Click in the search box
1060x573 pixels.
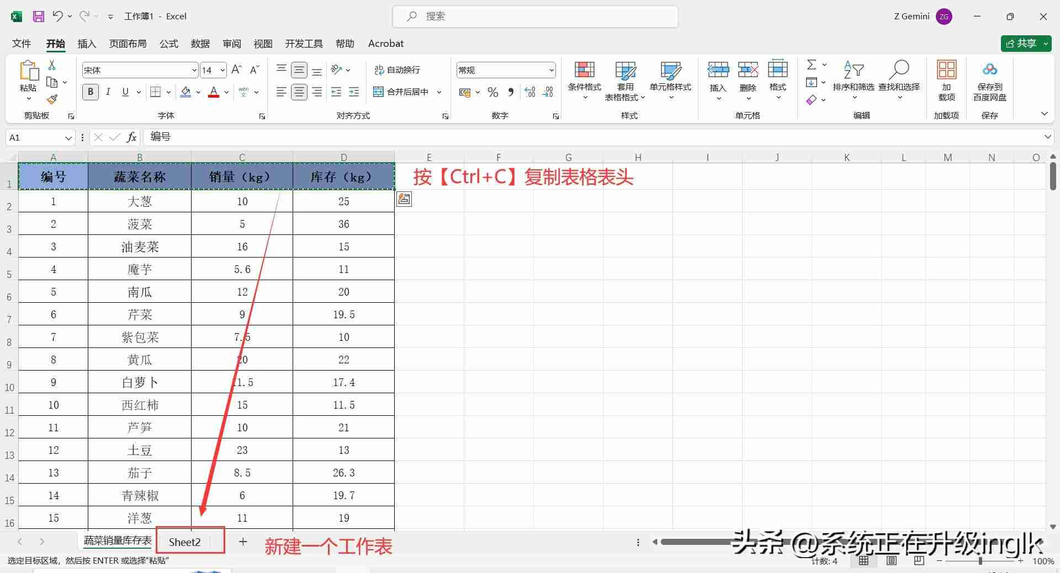click(x=536, y=17)
